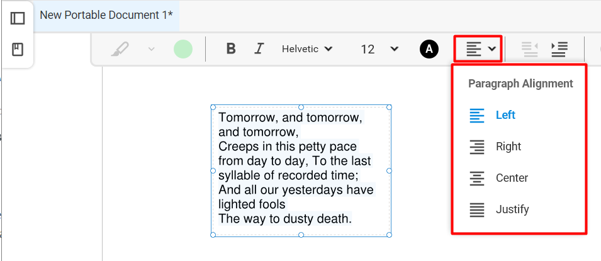Increase paragraph indent
This screenshot has height=261, width=601.
coord(559,49)
